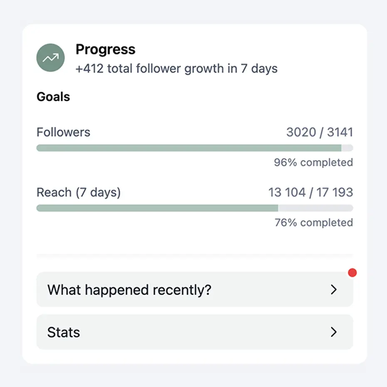The image size is (387, 387).
Task: Click the 3020 / 3141 followers count
Action: (x=320, y=132)
